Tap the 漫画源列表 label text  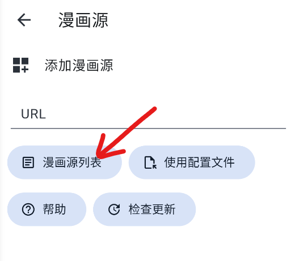click(72, 162)
